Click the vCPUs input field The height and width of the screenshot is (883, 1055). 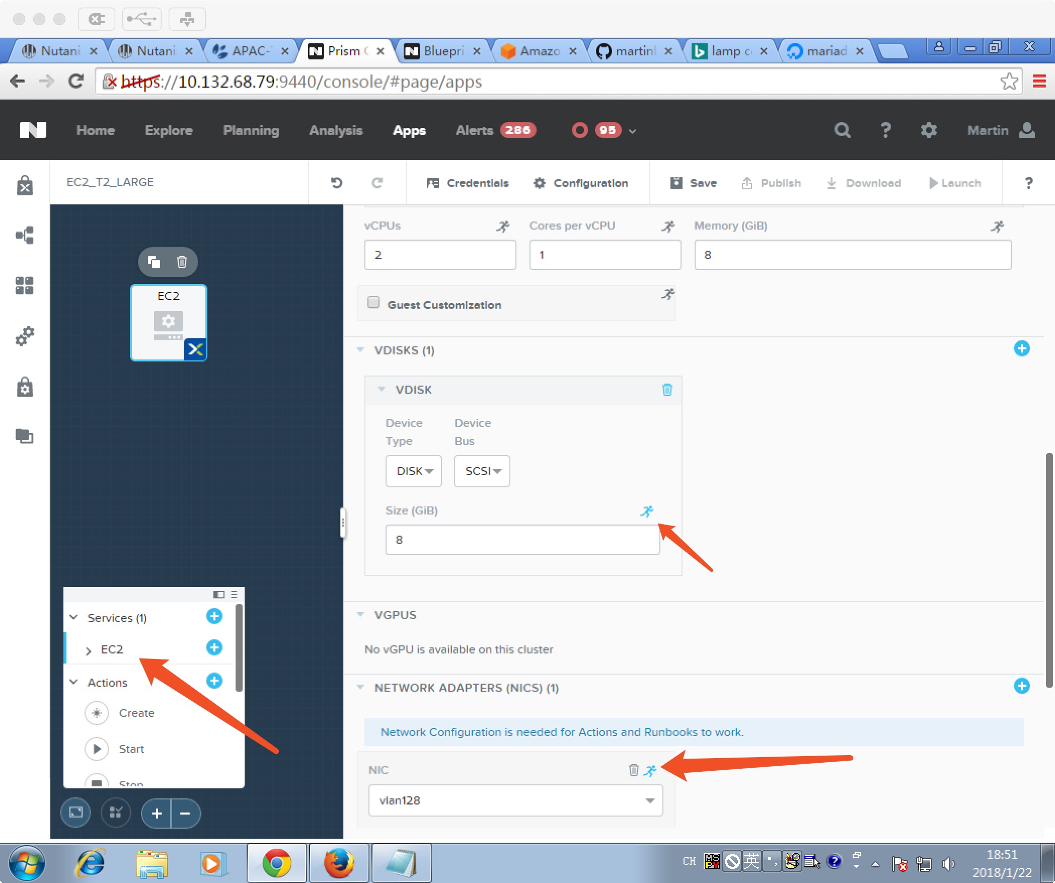click(440, 255)
